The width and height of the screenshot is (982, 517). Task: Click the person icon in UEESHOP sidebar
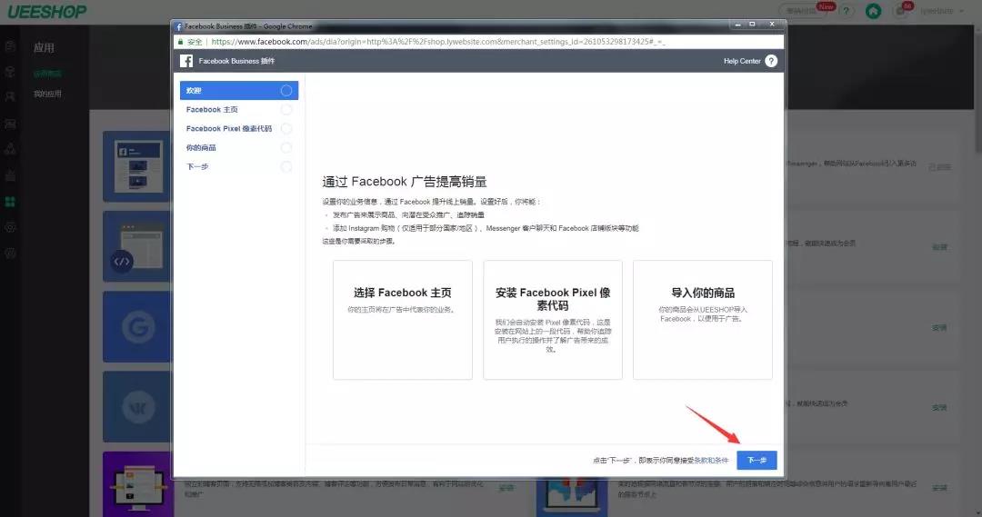pyautogui.click(x=10, y=97)
